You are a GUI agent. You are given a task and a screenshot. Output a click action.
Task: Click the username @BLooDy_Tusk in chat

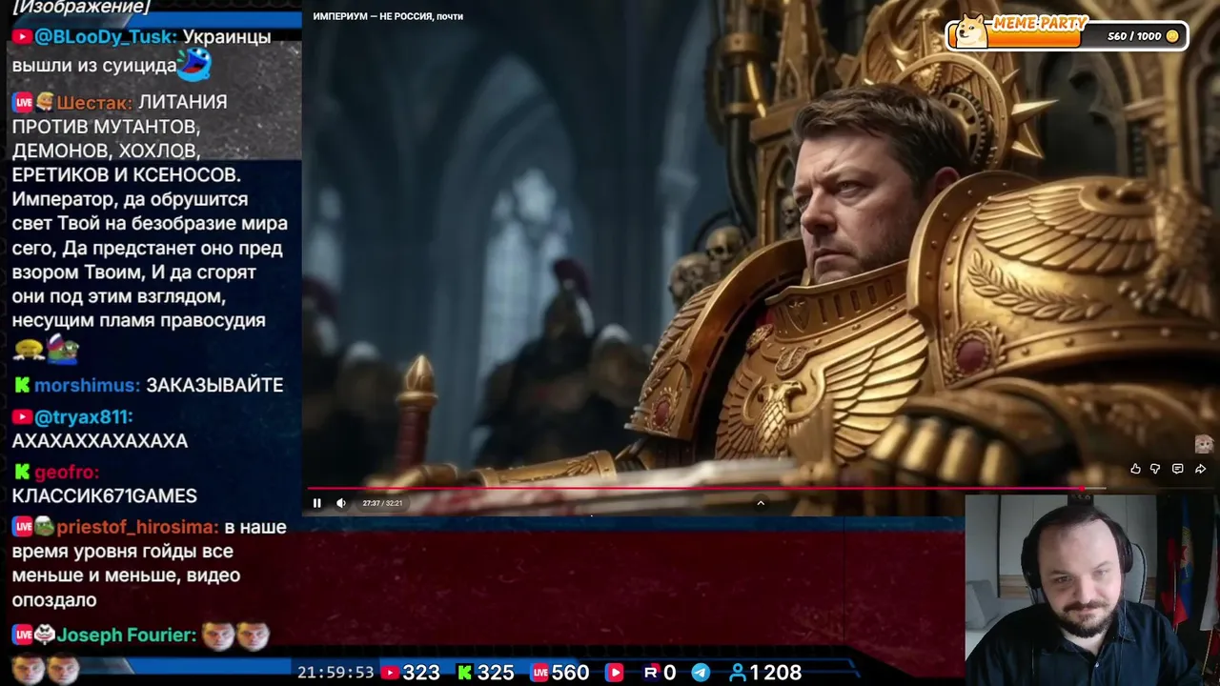pos(106,37)
